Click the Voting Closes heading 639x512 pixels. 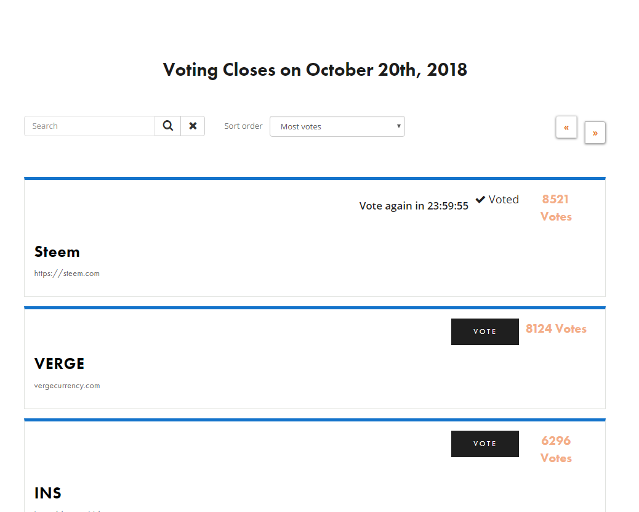(315, 70)
